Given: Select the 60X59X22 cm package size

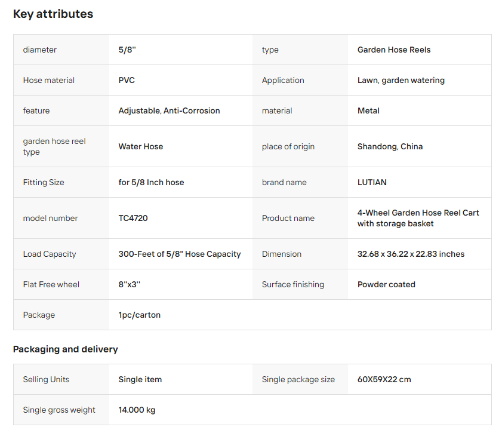Looking at the screenshot, I should point(384,380).
